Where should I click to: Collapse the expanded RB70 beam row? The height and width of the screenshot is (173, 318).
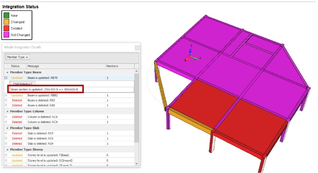tap(6, 78)
